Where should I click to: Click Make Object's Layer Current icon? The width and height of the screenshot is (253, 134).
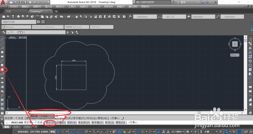(68, 32)
